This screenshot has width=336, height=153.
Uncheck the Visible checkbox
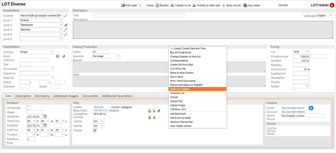pyautogui.click(x=95, y=130)
